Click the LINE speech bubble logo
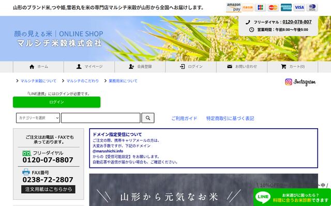 tap(263, 197)
